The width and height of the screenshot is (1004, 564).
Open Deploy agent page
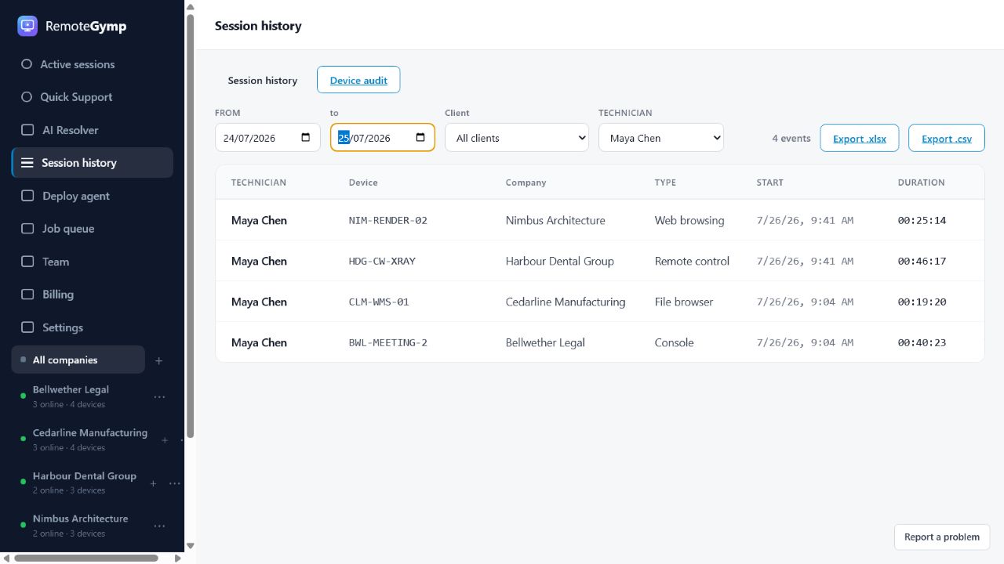click(93, 196)
